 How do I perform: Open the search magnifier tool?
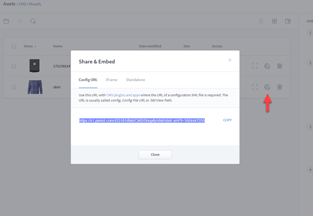(x=33, y=21)
